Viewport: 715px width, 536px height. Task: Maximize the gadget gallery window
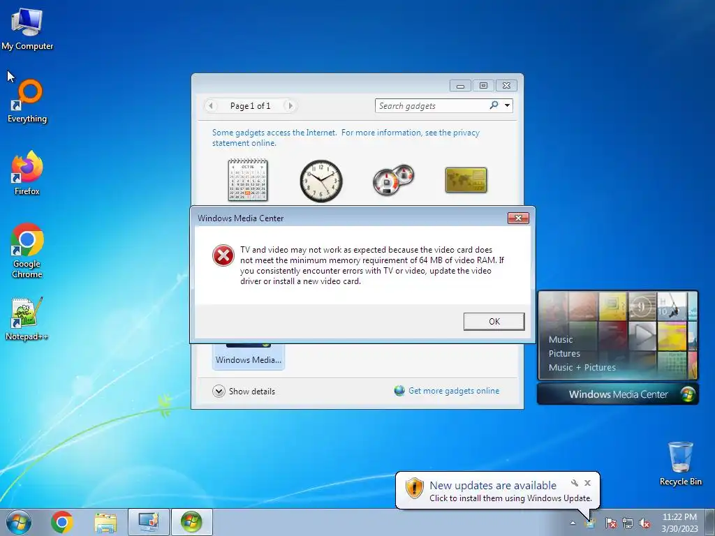pyautogui.click(x=483, y=86)
